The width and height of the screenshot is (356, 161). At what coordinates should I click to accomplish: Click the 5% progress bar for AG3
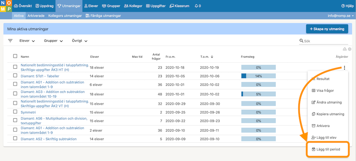pos(258,94)
